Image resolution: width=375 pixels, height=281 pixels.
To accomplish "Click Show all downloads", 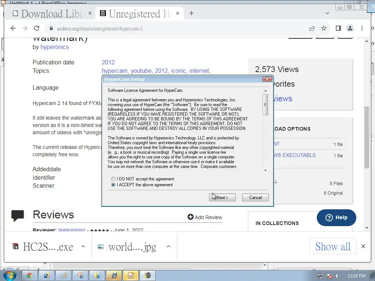I will click(x=333, y=246).
